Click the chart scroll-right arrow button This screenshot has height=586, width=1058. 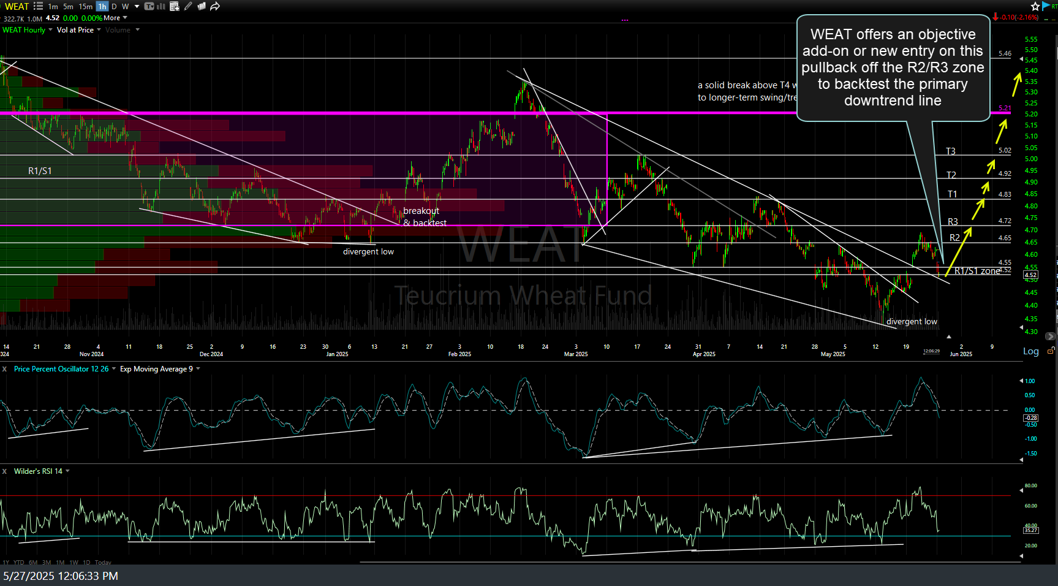point(1050,337)
